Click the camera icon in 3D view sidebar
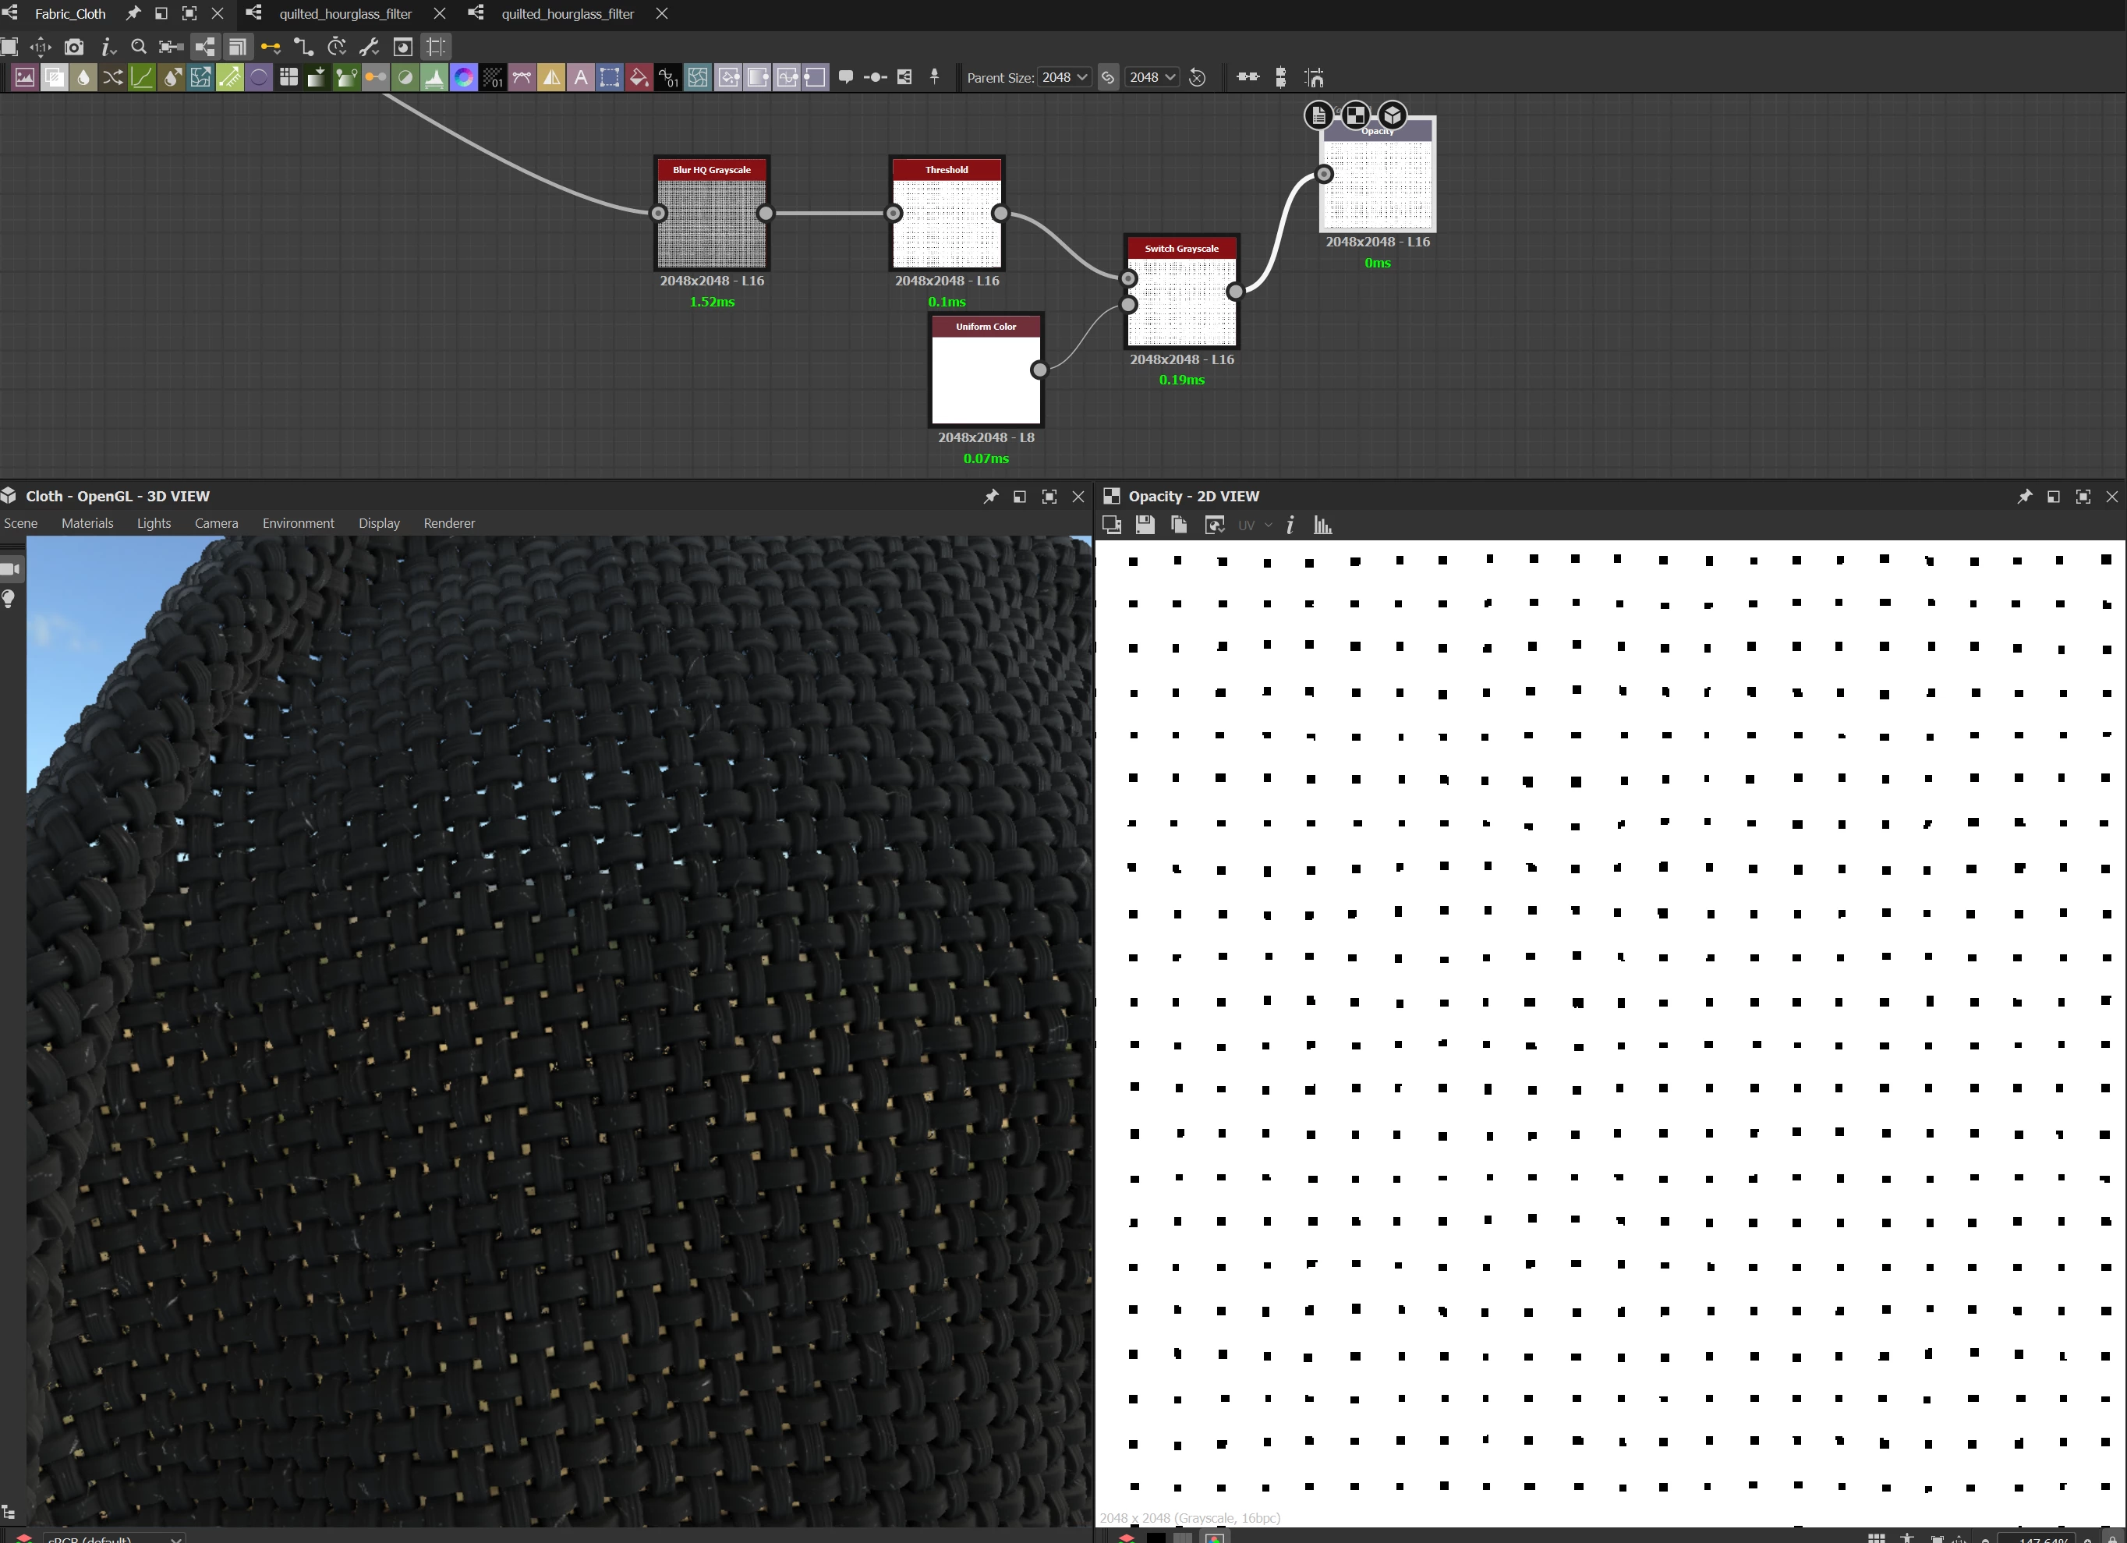The image size is (2127, 1543). tap(10, 569)
